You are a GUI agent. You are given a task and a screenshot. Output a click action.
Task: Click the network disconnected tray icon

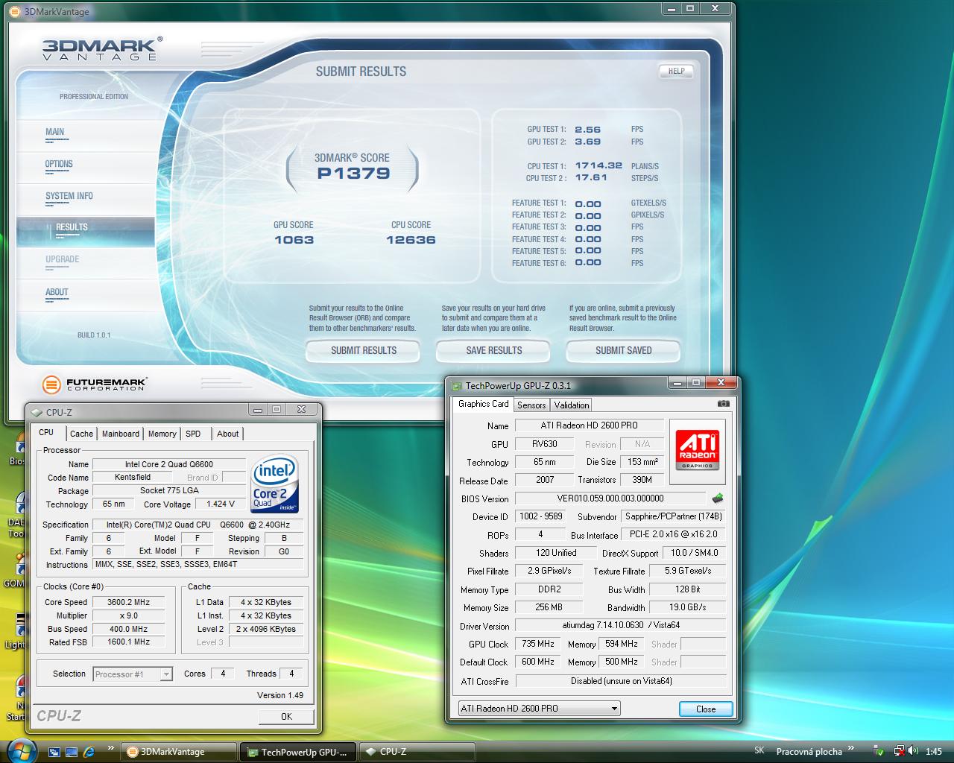[x=900, y=751]
